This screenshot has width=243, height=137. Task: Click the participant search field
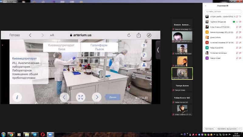click(x=223, y=12)
